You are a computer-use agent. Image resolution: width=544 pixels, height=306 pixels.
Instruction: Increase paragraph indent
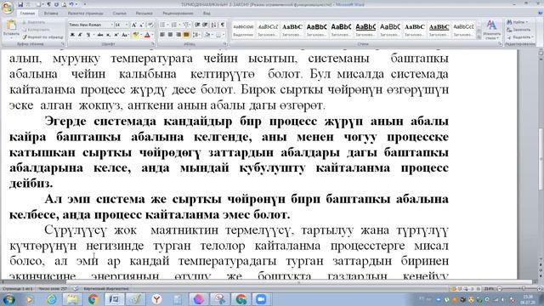point(206,25)
